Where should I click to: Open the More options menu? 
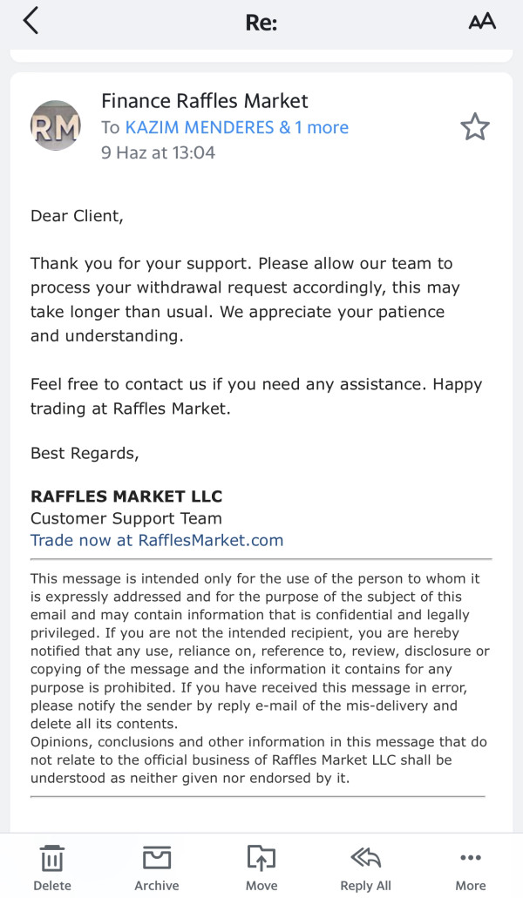pos(471,867)
